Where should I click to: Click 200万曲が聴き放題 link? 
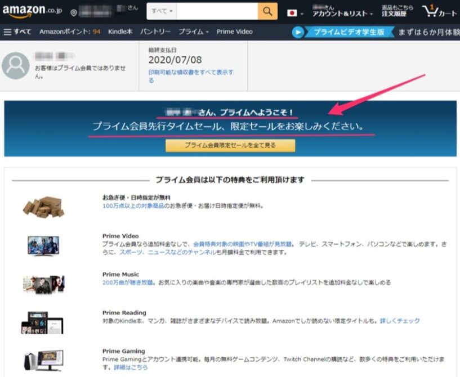click(128, 282)
